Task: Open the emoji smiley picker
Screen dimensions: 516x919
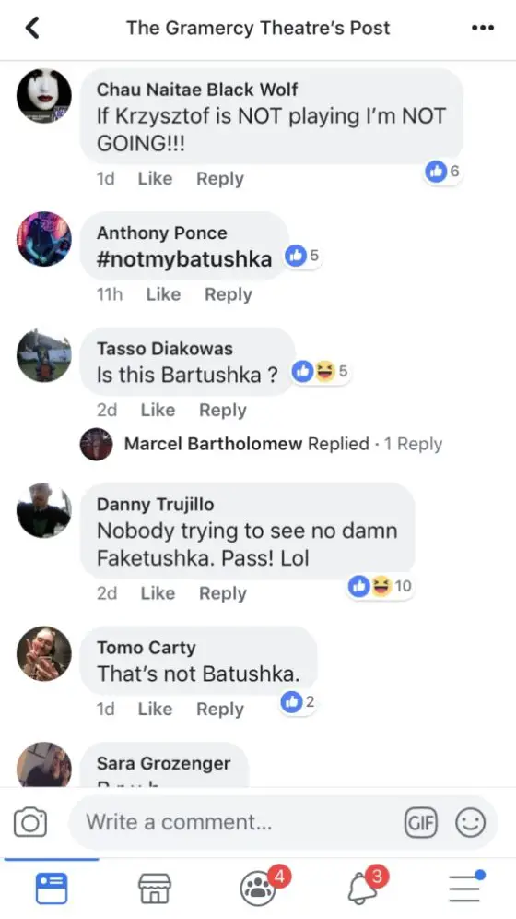Action: [470, 823]
